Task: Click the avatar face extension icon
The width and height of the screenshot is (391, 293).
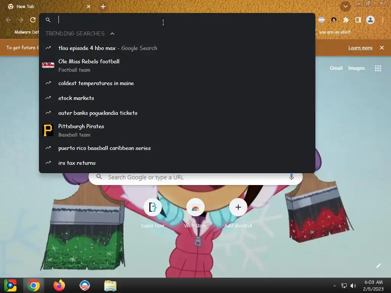Action: [x=334, y=20]
